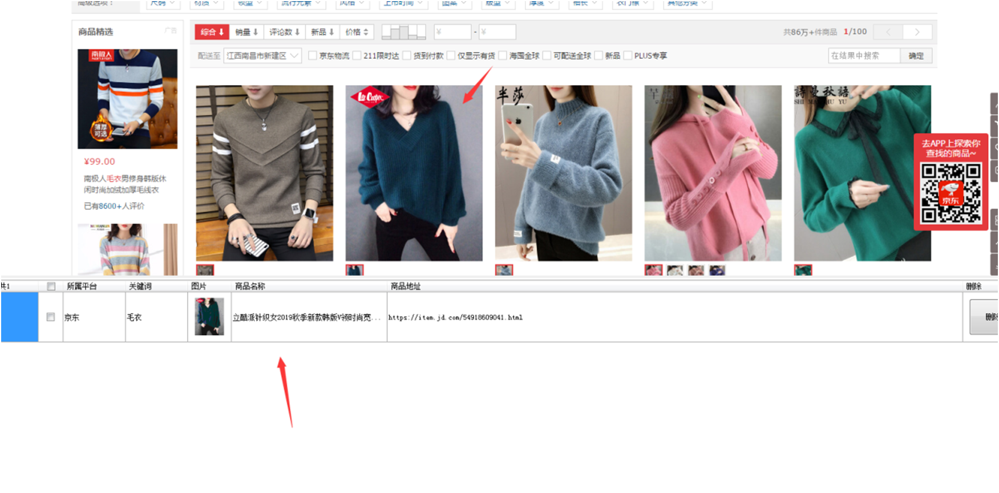Click the previous page arrow

point(888,32)
